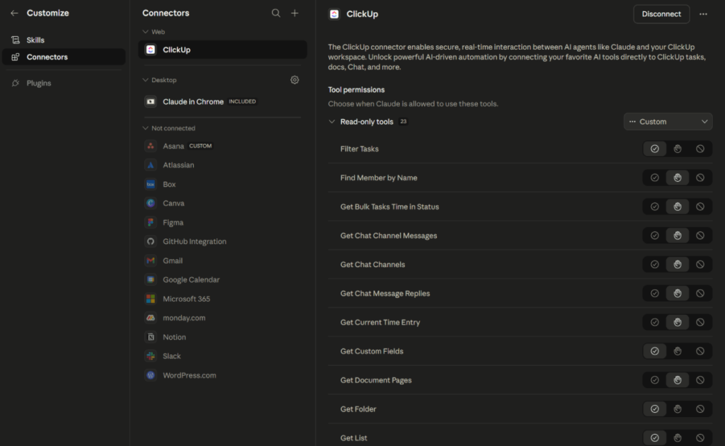
Task: Always allow Get Chat Message Replies
Action: coord(655,294)
